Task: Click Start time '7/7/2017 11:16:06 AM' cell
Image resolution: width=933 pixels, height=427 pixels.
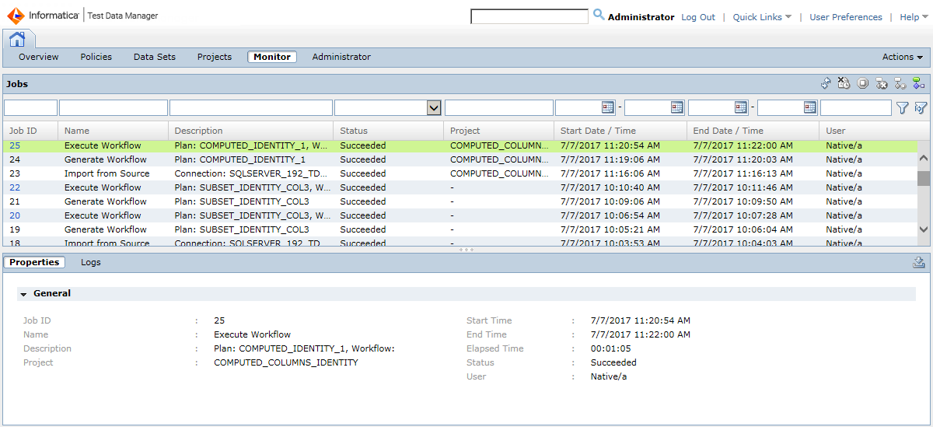Action: coord(610,173)
